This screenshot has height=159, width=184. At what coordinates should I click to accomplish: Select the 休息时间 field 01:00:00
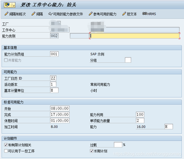pos(60,120)
